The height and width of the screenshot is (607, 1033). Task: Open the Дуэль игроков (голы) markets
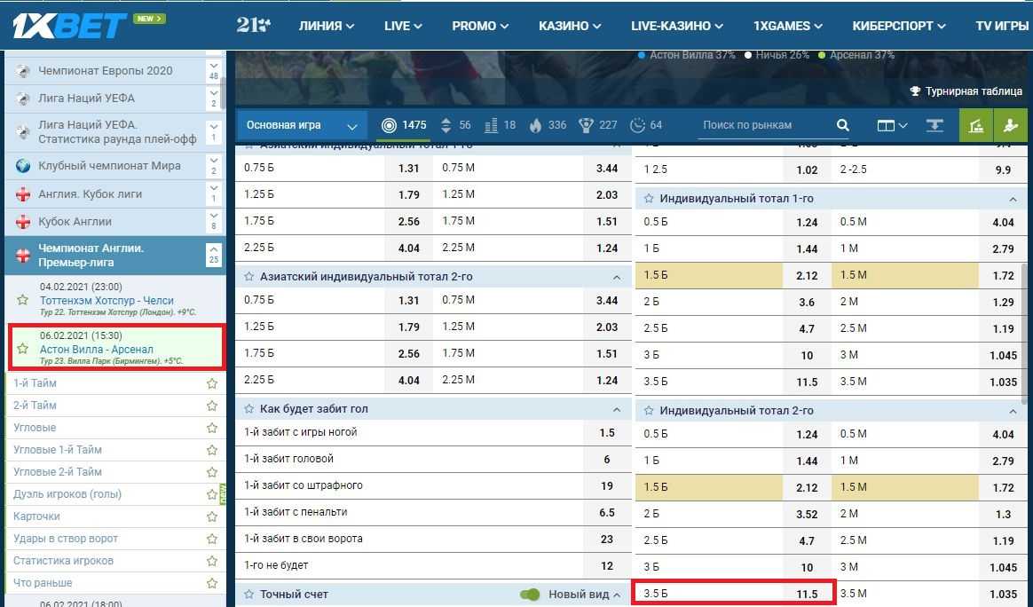67,494
